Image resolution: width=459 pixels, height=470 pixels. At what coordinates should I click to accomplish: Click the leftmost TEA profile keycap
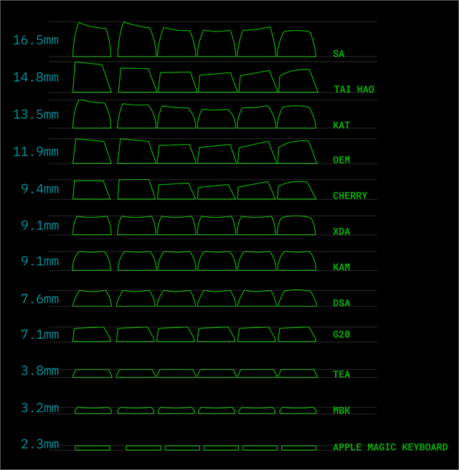click(x=93, y=373)
